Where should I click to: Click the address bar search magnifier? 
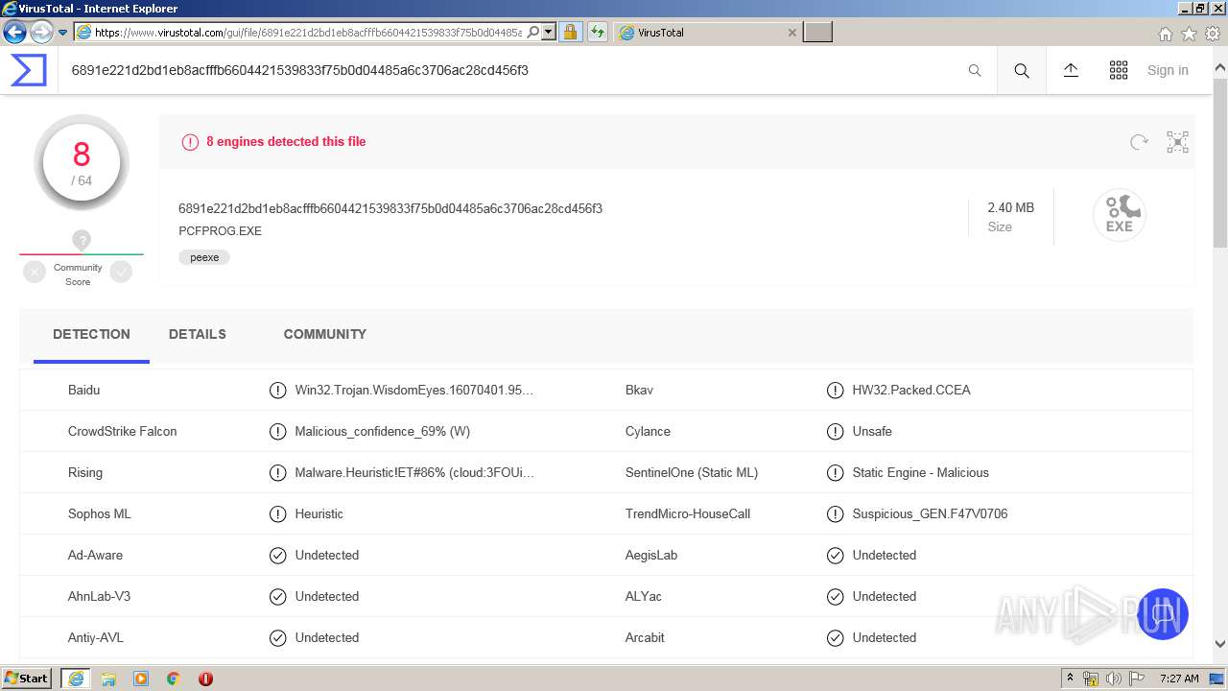[533, 33]
